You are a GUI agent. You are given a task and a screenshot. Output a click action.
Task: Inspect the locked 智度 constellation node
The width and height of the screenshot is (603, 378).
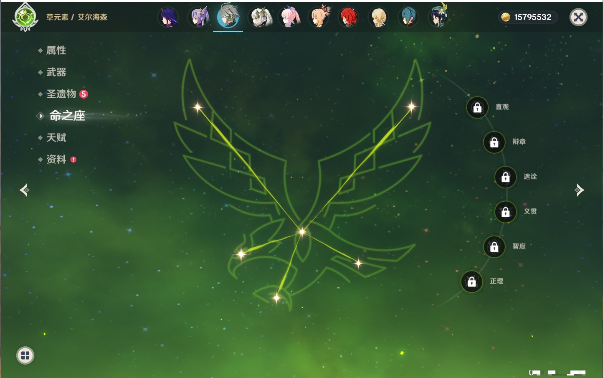(x=494, y=246)
